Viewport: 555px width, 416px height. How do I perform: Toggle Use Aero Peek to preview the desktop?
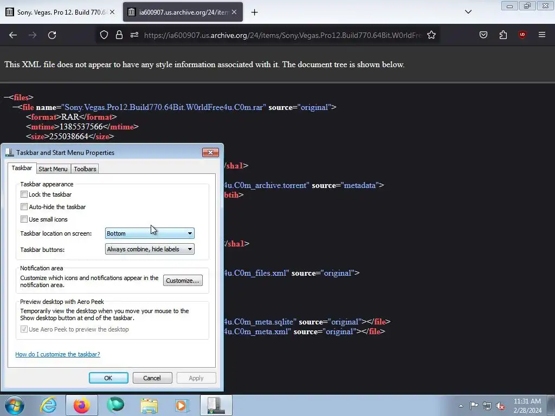[x=24, y=329]
